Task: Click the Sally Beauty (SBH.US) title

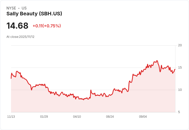Action: [34, 14]
